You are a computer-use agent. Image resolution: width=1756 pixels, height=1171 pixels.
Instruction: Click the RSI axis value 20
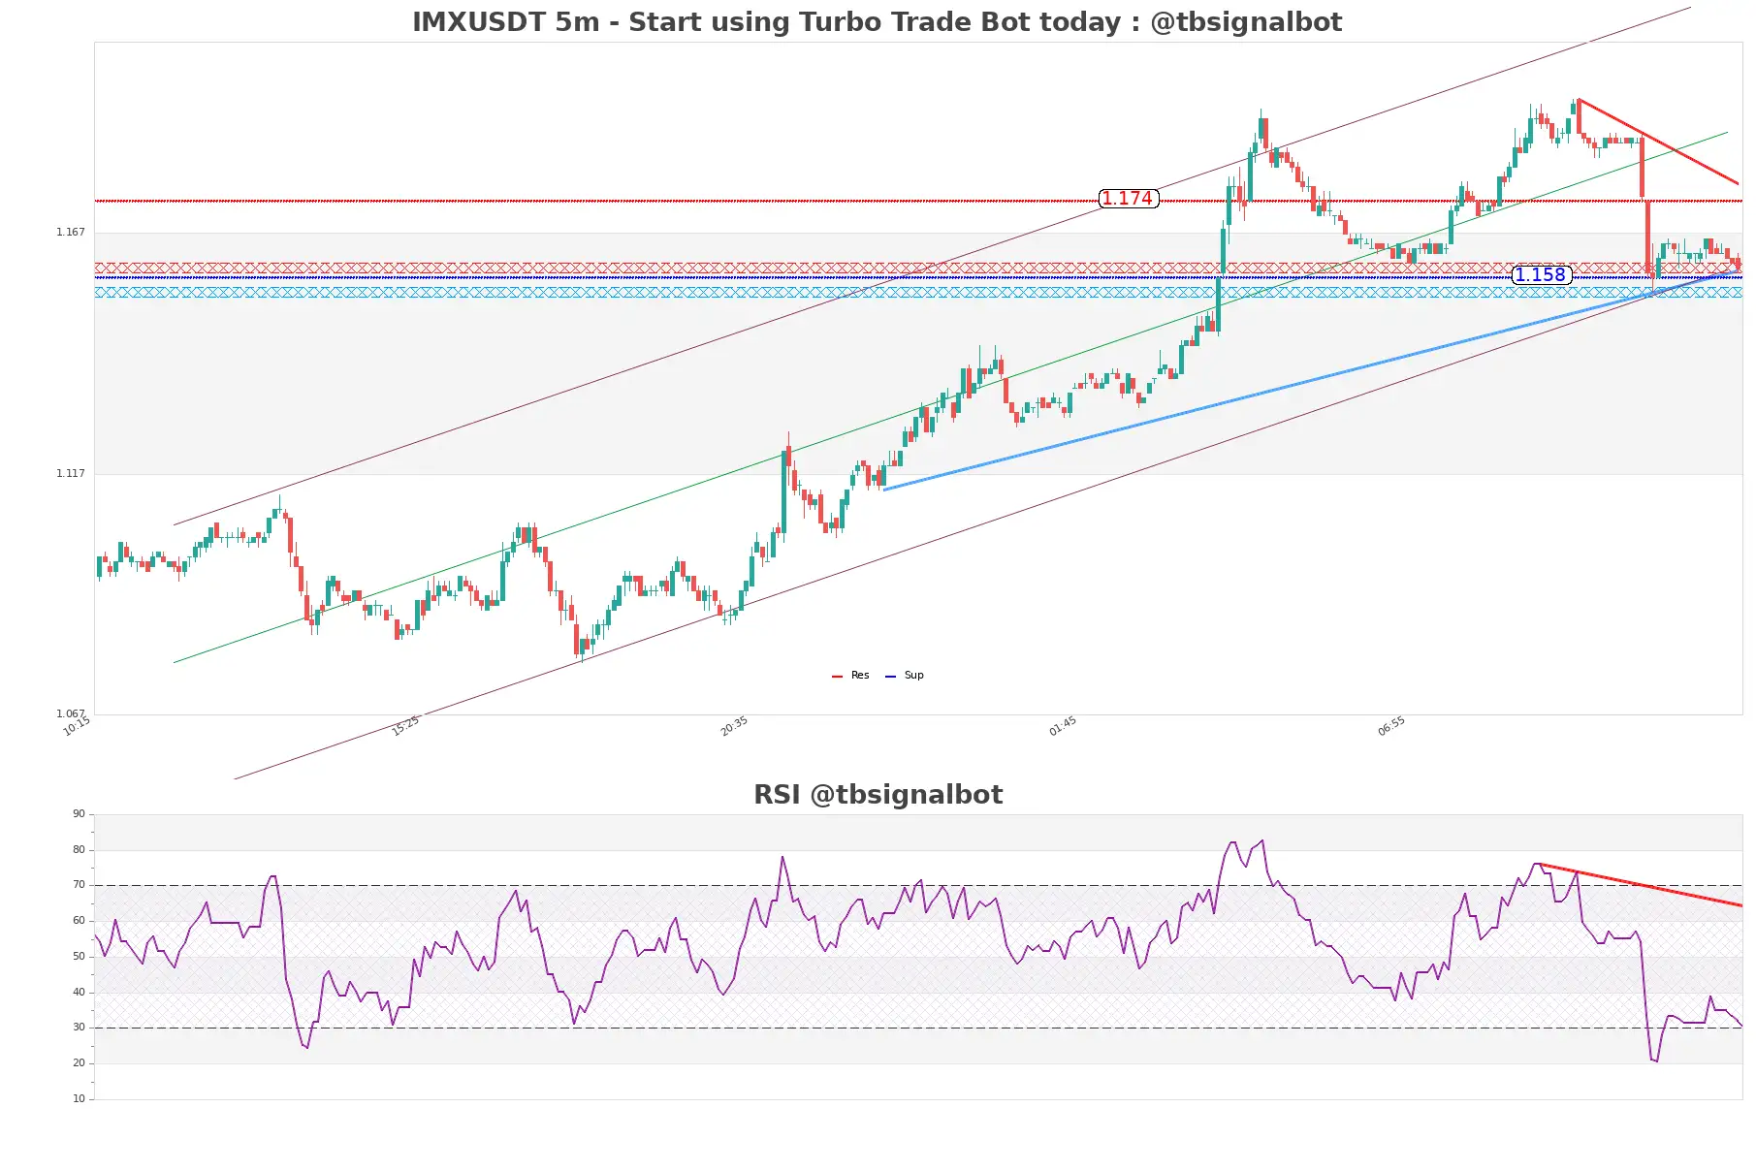click(79, 1063)
